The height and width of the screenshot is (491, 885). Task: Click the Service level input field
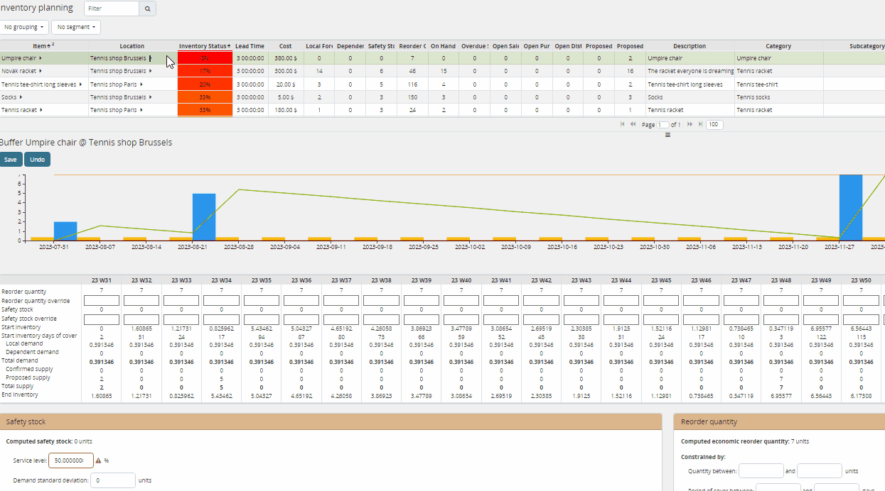point(71,460)
